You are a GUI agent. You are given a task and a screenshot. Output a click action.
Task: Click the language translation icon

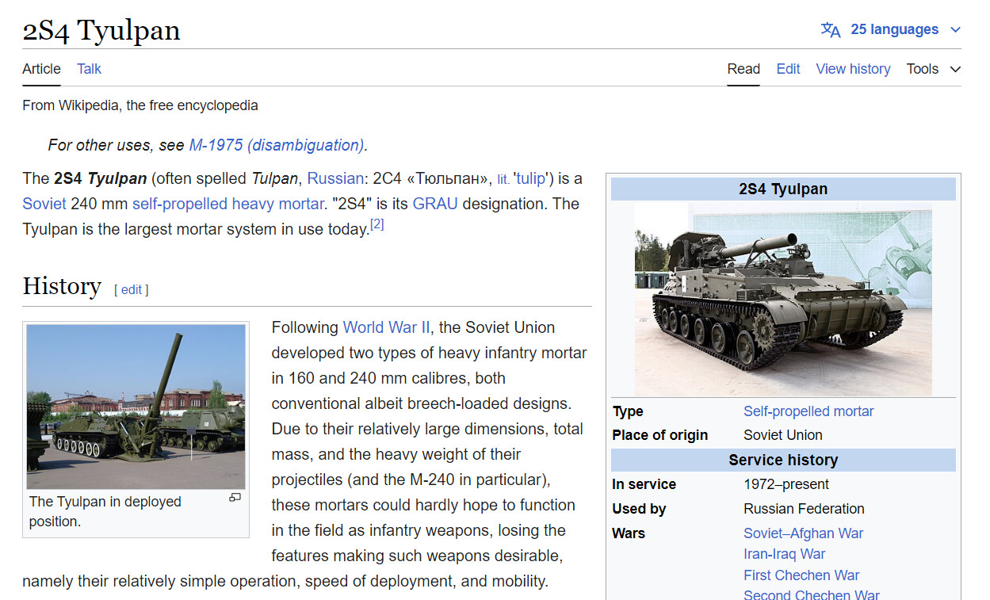pyautogui.click(x=830, y=30)
